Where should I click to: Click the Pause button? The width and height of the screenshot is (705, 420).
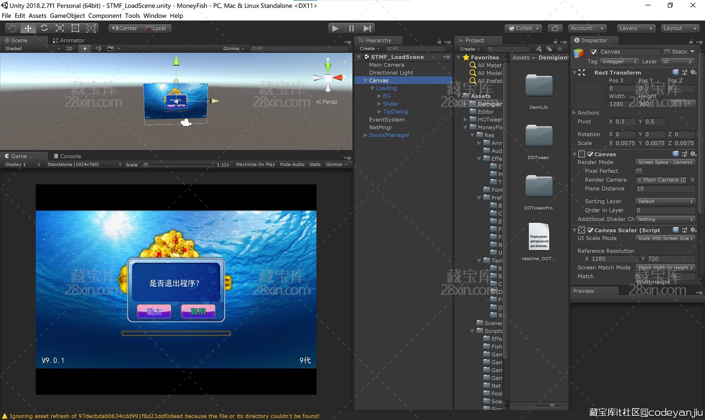point(351,28)
